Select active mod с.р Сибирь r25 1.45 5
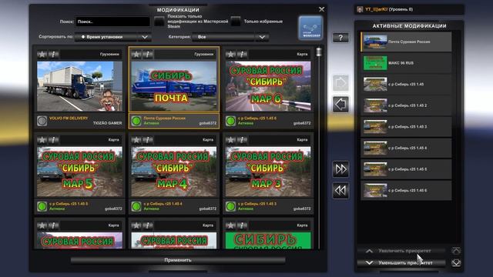Image resolution: width=493 pixels, height=277 pixels. [406, 169]
